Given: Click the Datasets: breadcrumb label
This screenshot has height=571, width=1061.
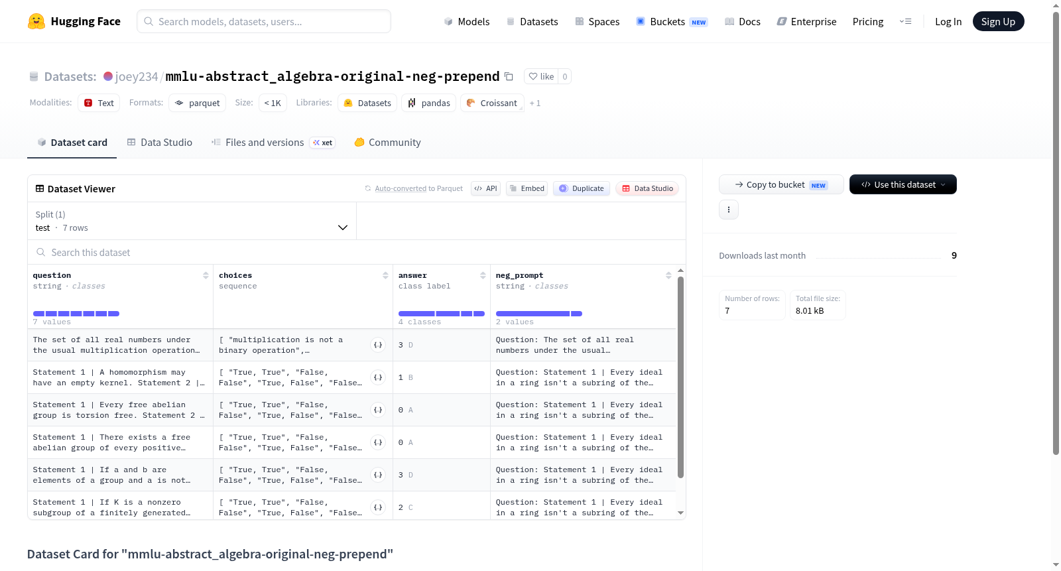Looking at the screenshot, I should (x=70, y=76).
